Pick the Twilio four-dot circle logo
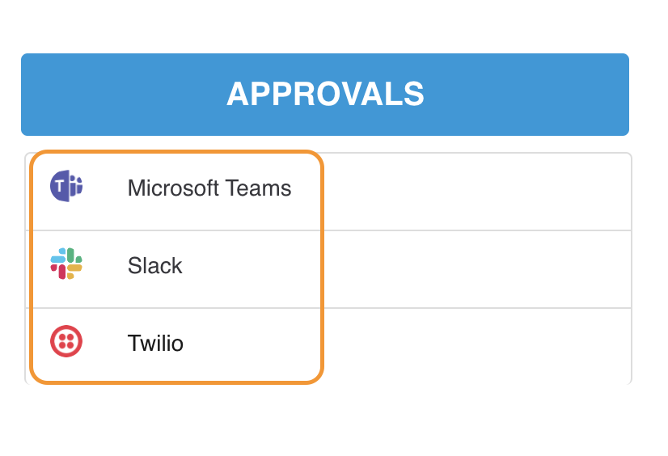The height and width of the screenshot is (456, 668). (x=66, y=342)
